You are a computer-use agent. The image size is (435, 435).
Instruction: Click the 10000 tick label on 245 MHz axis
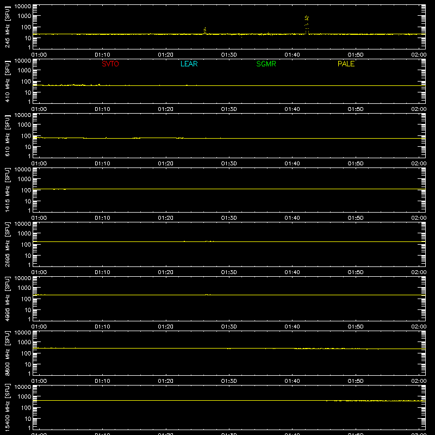coord(23,7)
